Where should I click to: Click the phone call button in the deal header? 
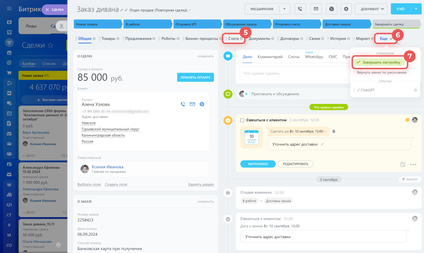[300, 9]
